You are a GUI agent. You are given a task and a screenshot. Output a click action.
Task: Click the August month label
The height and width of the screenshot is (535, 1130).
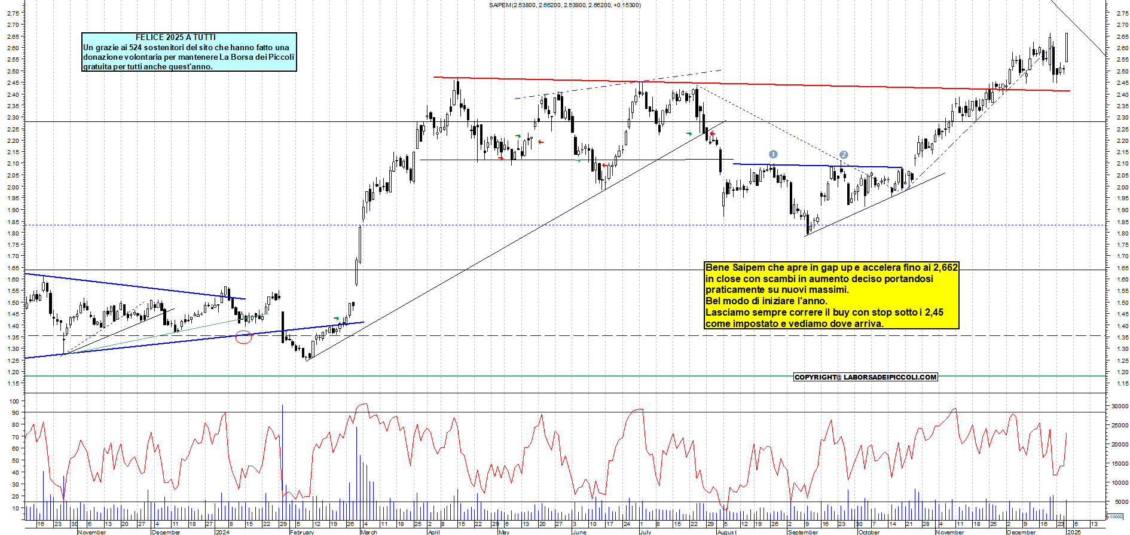pos(727,532)
